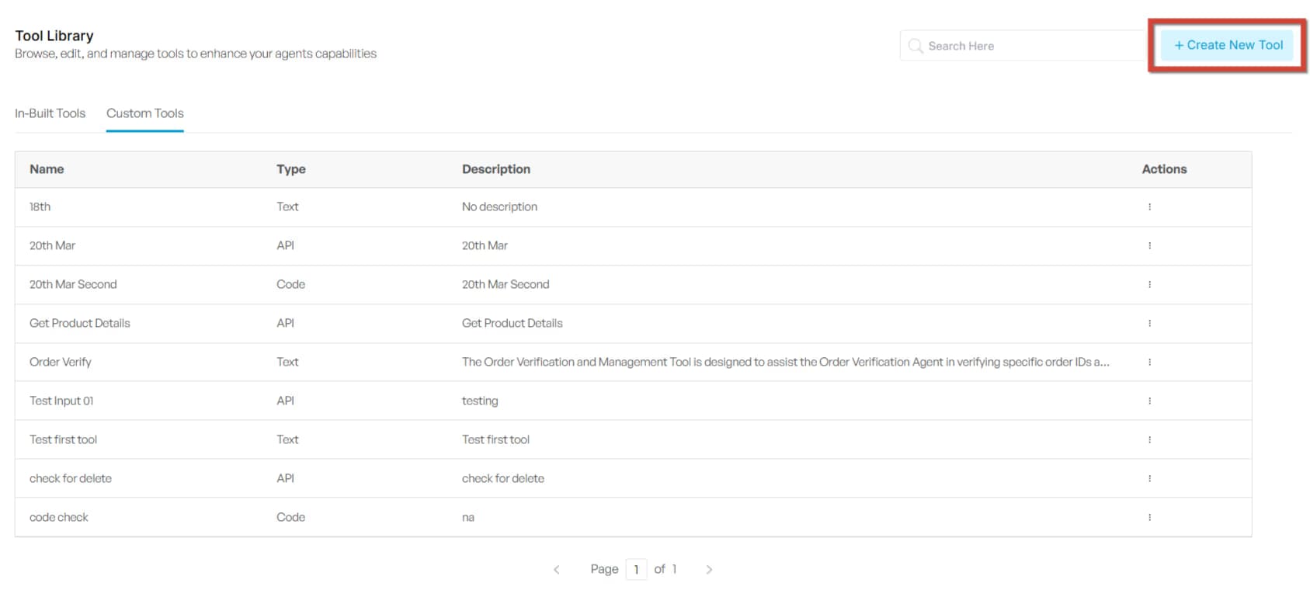Click the Name column header
The width and height of the screenshot is (1310, 597).
tap(47, 169)
